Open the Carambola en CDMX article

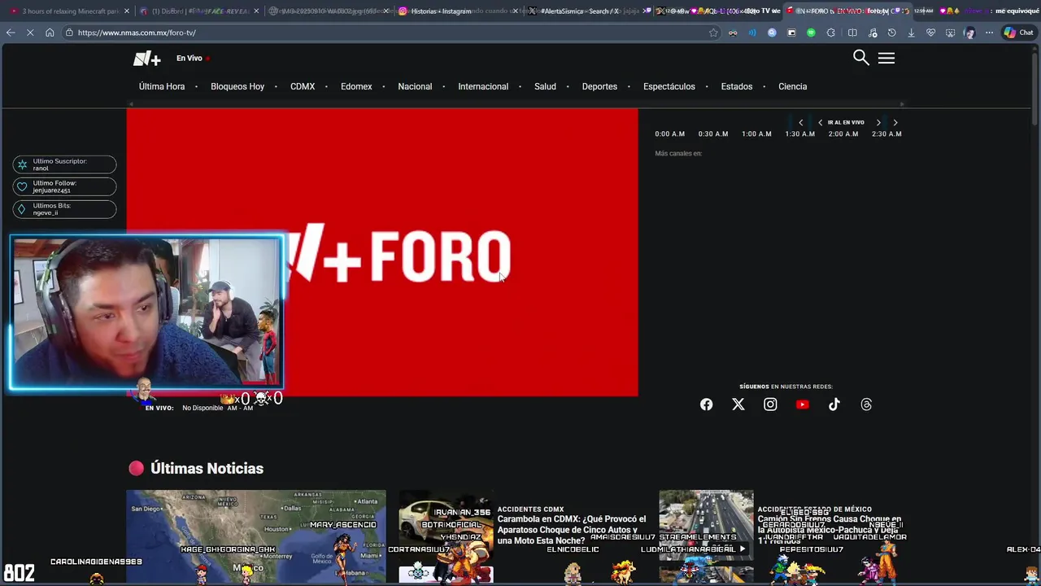coord(572,530)
